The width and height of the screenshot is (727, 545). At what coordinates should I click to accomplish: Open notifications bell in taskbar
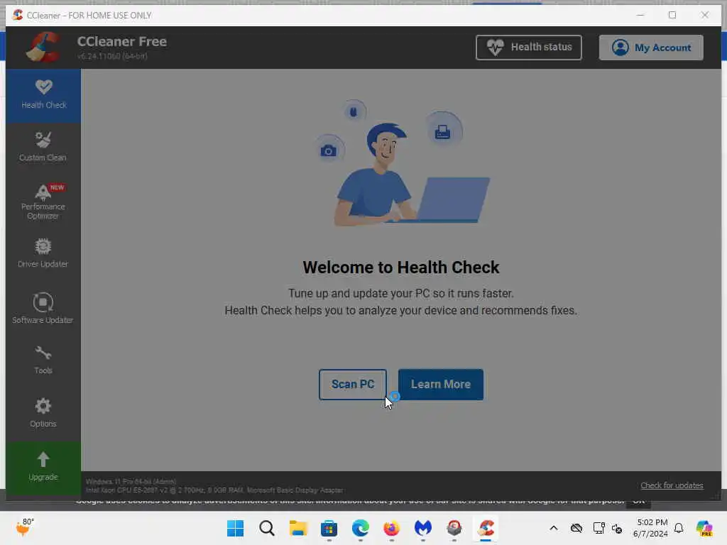click(x=679, y=528)
